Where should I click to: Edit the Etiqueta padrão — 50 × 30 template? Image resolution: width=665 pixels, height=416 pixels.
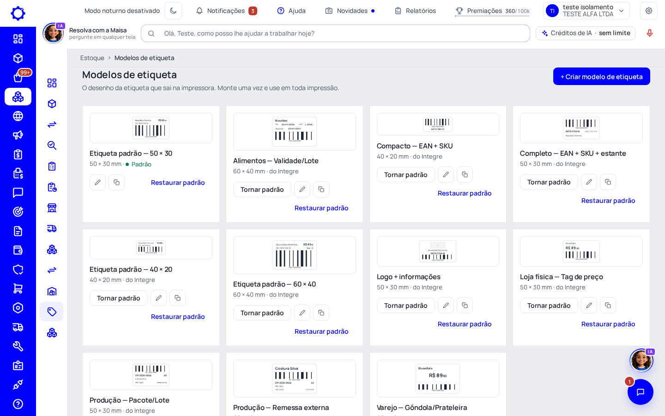[x=97, y=183]
